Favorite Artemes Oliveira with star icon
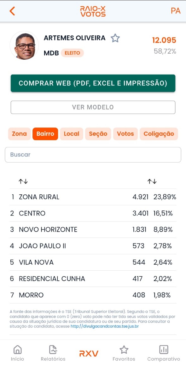Image resolution: width=186 pixels, height=365 pixels. click(115, 38)
